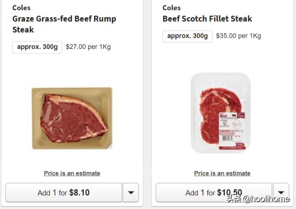This screenshot has height=209, width=296.
Task: Select approx. 300g option for Scotch Fillet Steak
Action: coord(187,36)
